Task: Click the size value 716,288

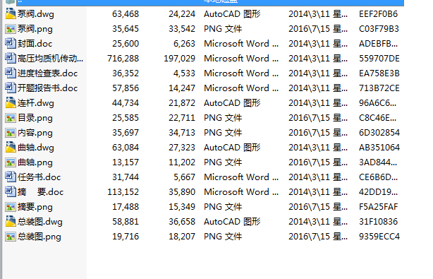Action: coord(123,59)
